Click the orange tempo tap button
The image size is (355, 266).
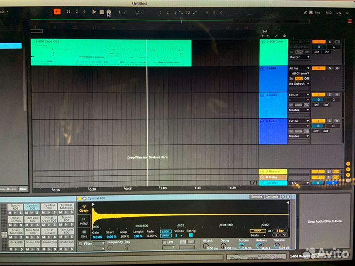point(57,11)
